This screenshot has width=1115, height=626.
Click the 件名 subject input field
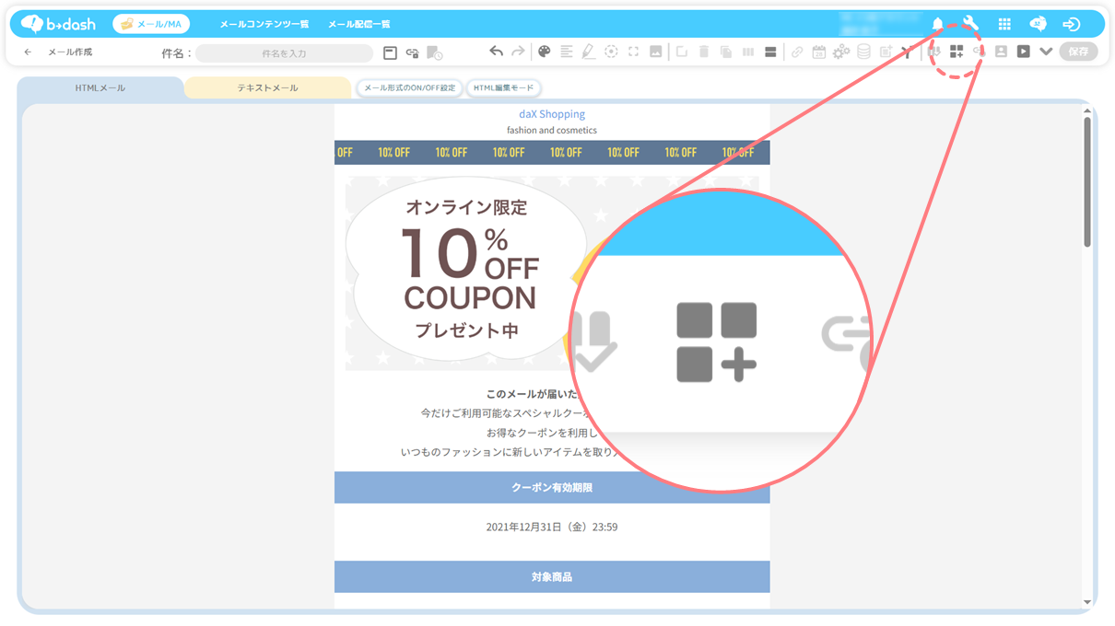pos(284,53)
